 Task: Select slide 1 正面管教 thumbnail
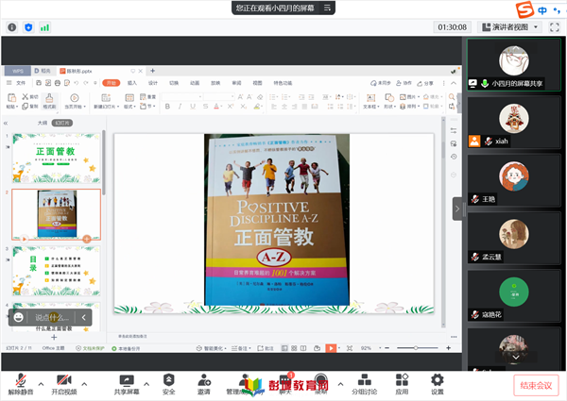point(56,158)
